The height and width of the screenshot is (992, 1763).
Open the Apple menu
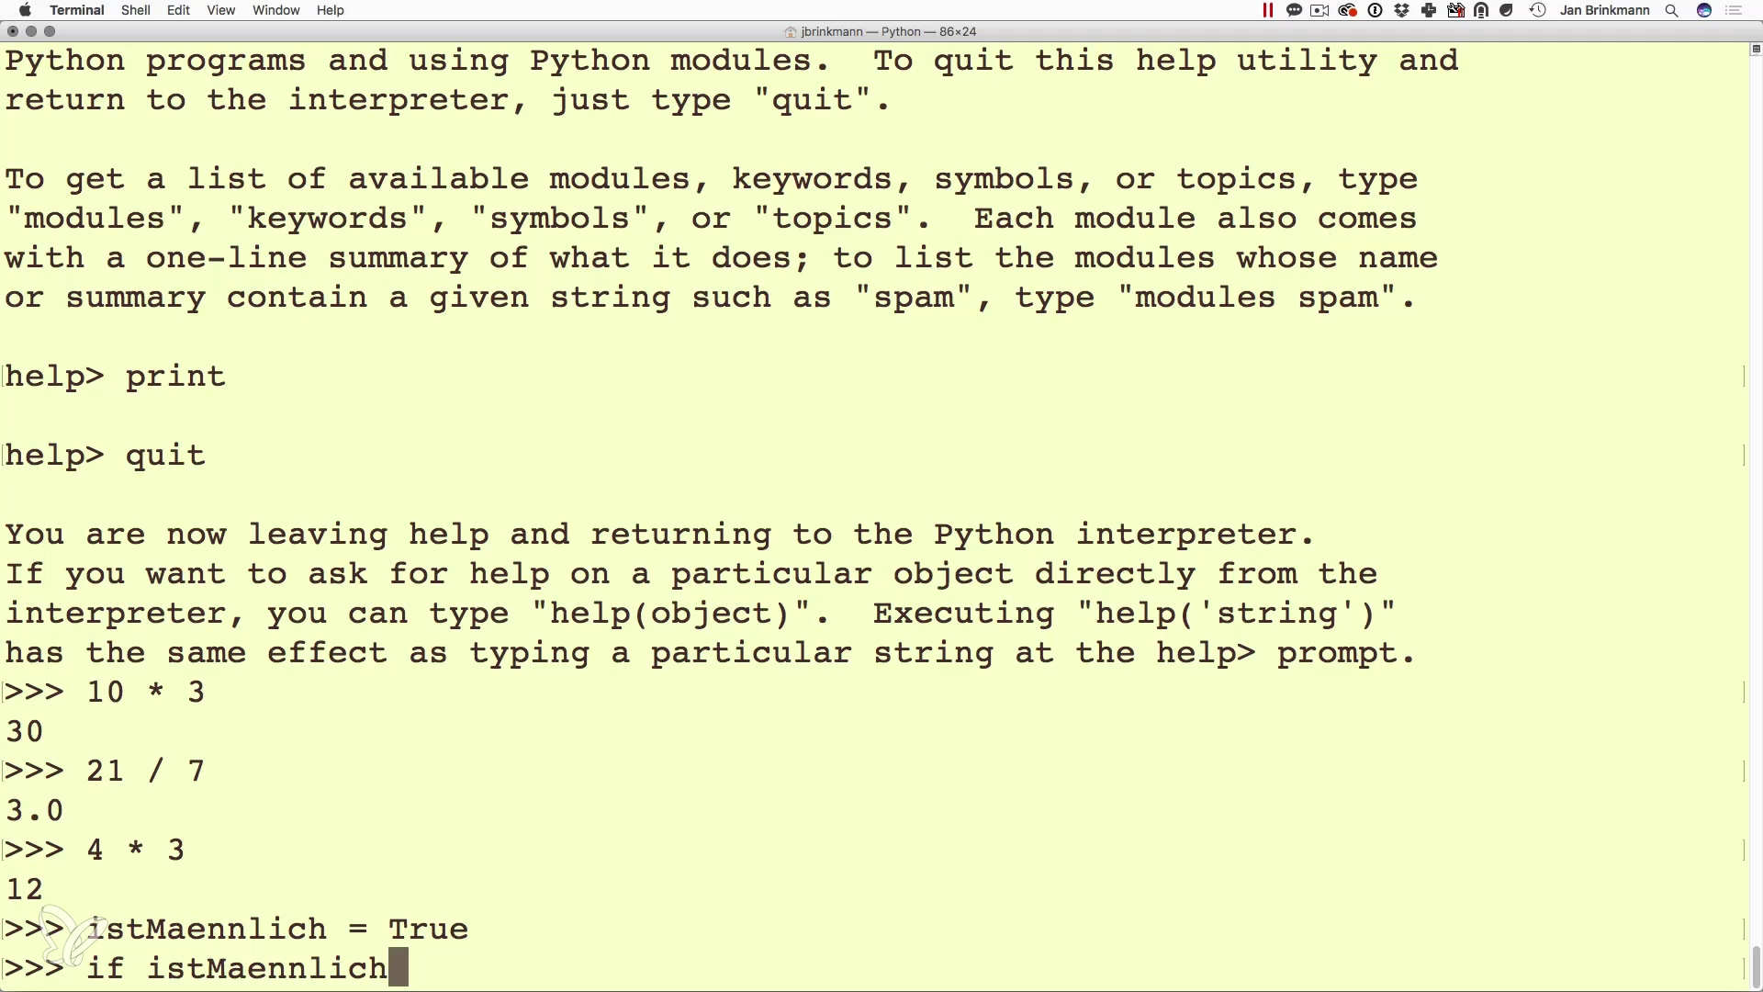25,10
